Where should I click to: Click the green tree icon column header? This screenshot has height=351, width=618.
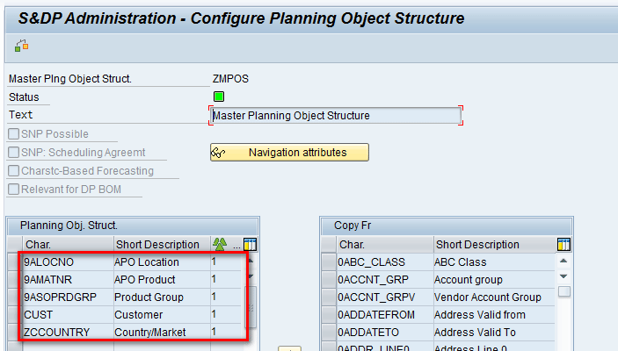pos(220,244)
